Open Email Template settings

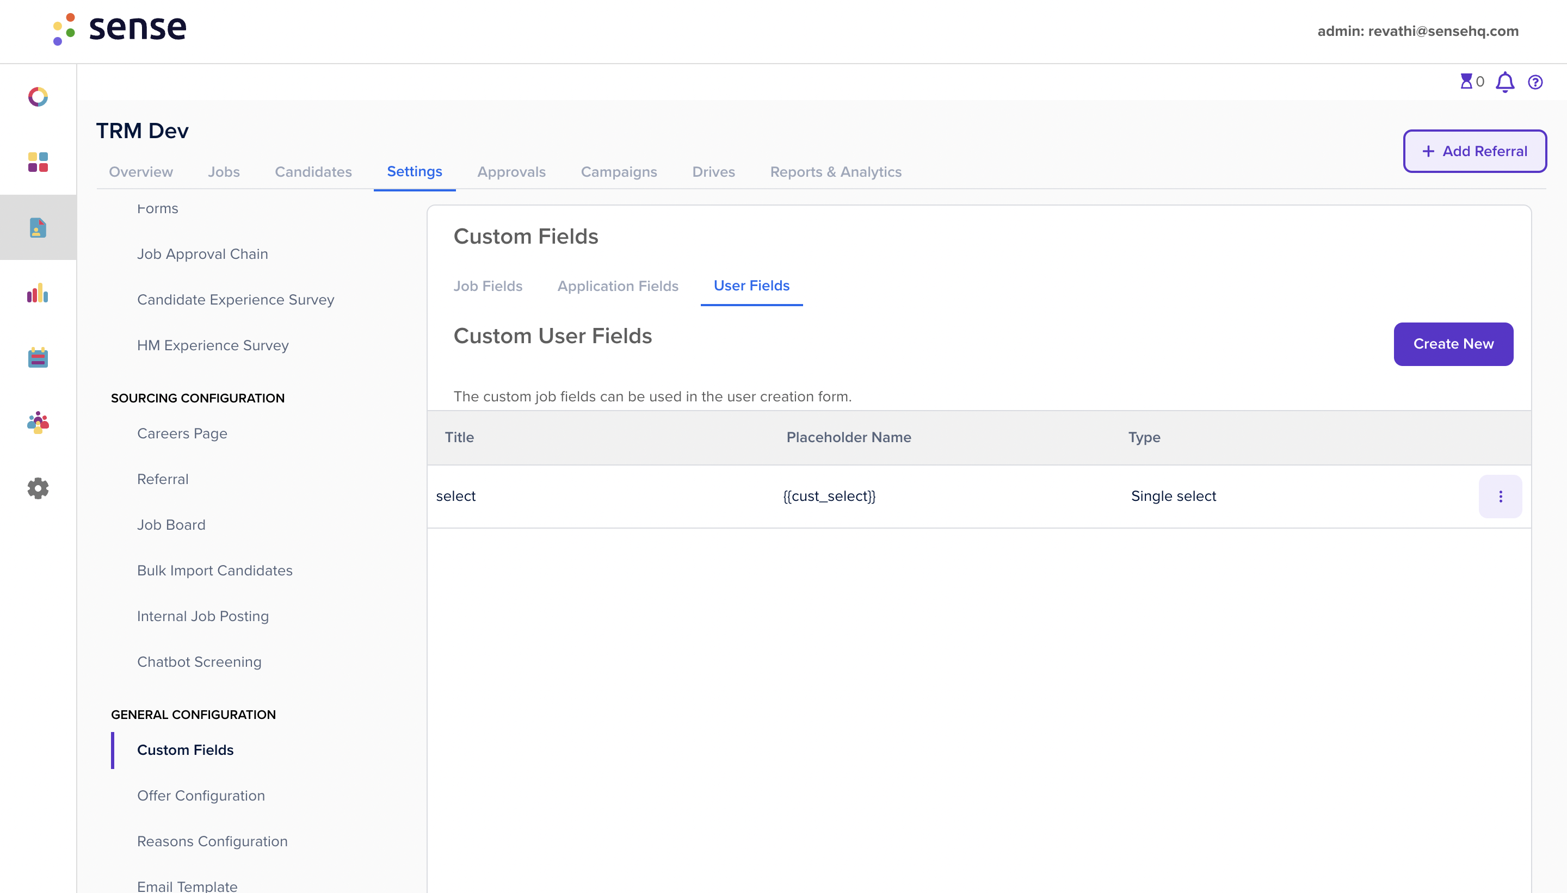tap(187, 886)
